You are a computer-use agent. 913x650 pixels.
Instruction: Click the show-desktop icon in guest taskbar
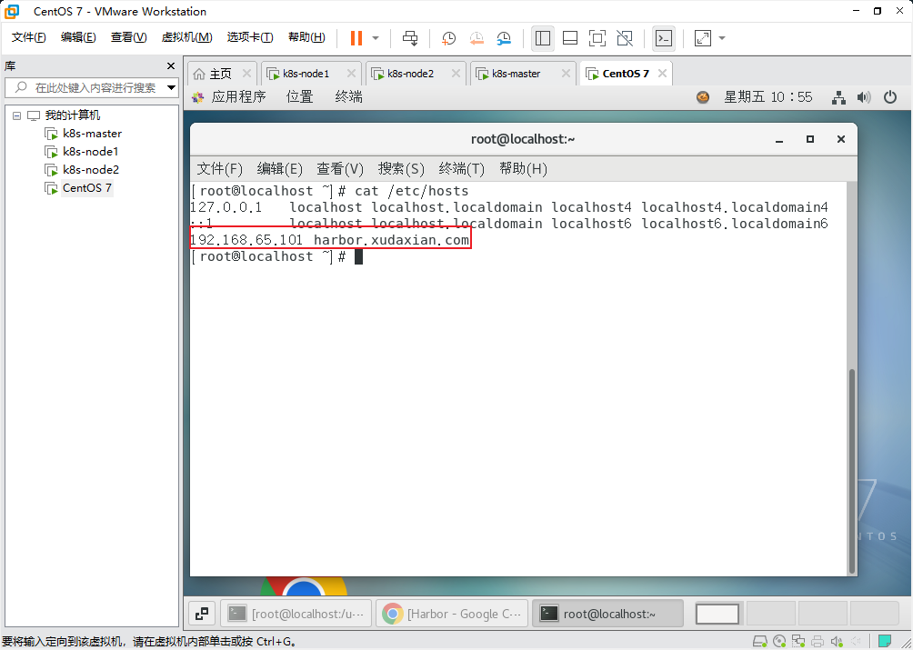click(202, 614)
